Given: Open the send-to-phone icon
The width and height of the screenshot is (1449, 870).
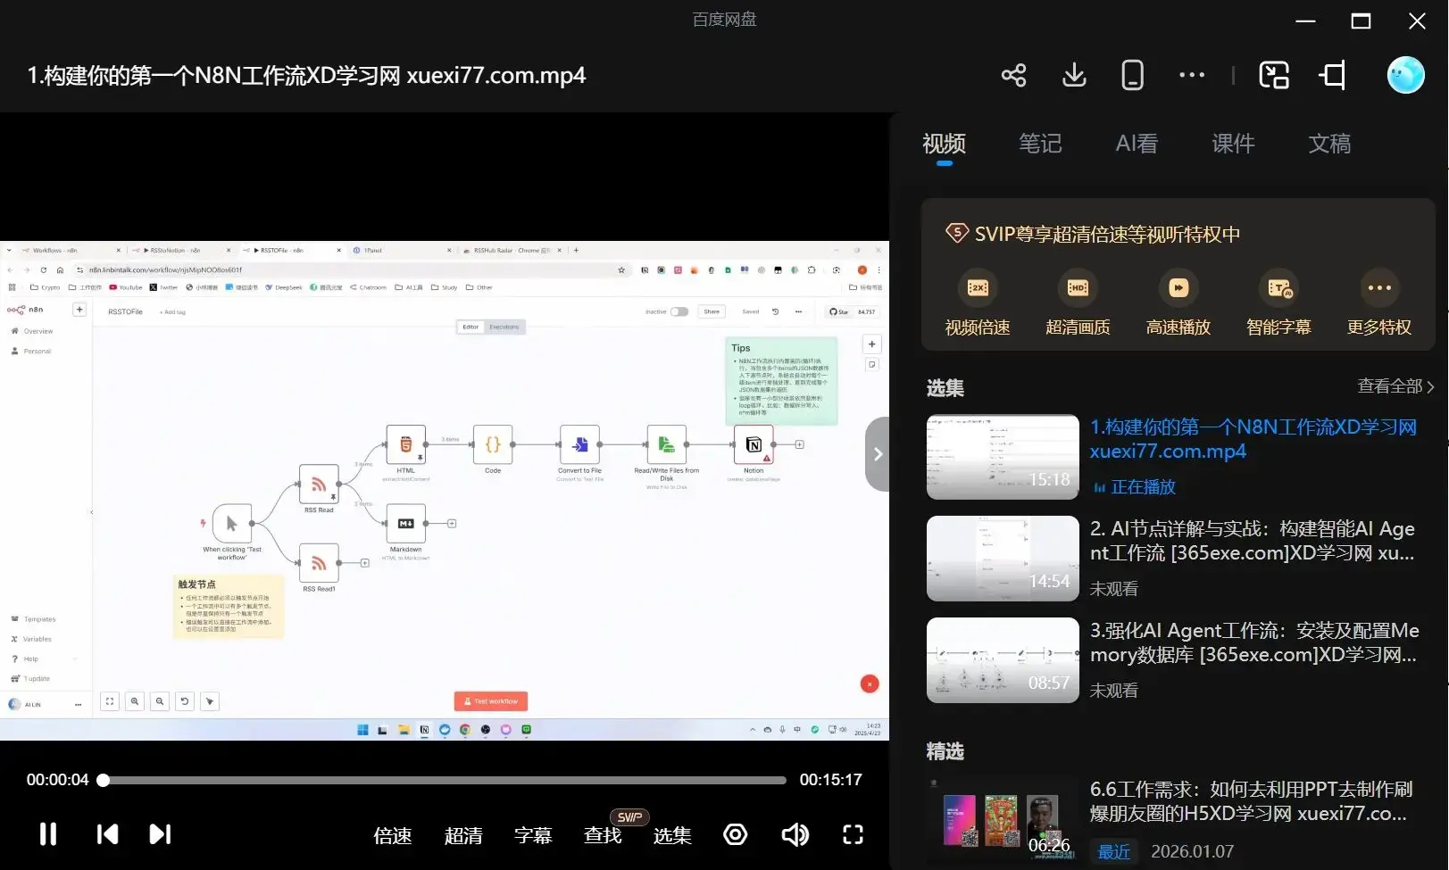Looking at the screenshot, I should (1132, 76).
